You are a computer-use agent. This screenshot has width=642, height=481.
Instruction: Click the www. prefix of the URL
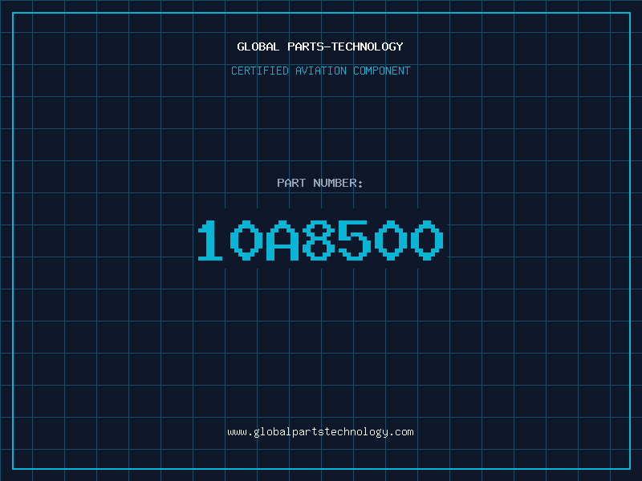tap(240, 432)
